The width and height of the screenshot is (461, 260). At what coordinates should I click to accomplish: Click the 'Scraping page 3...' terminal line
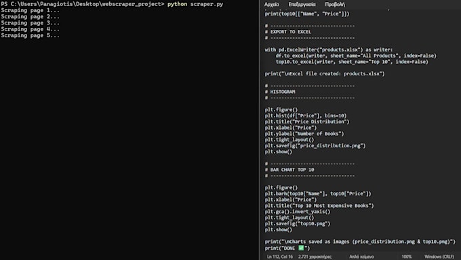pos(30,22)
